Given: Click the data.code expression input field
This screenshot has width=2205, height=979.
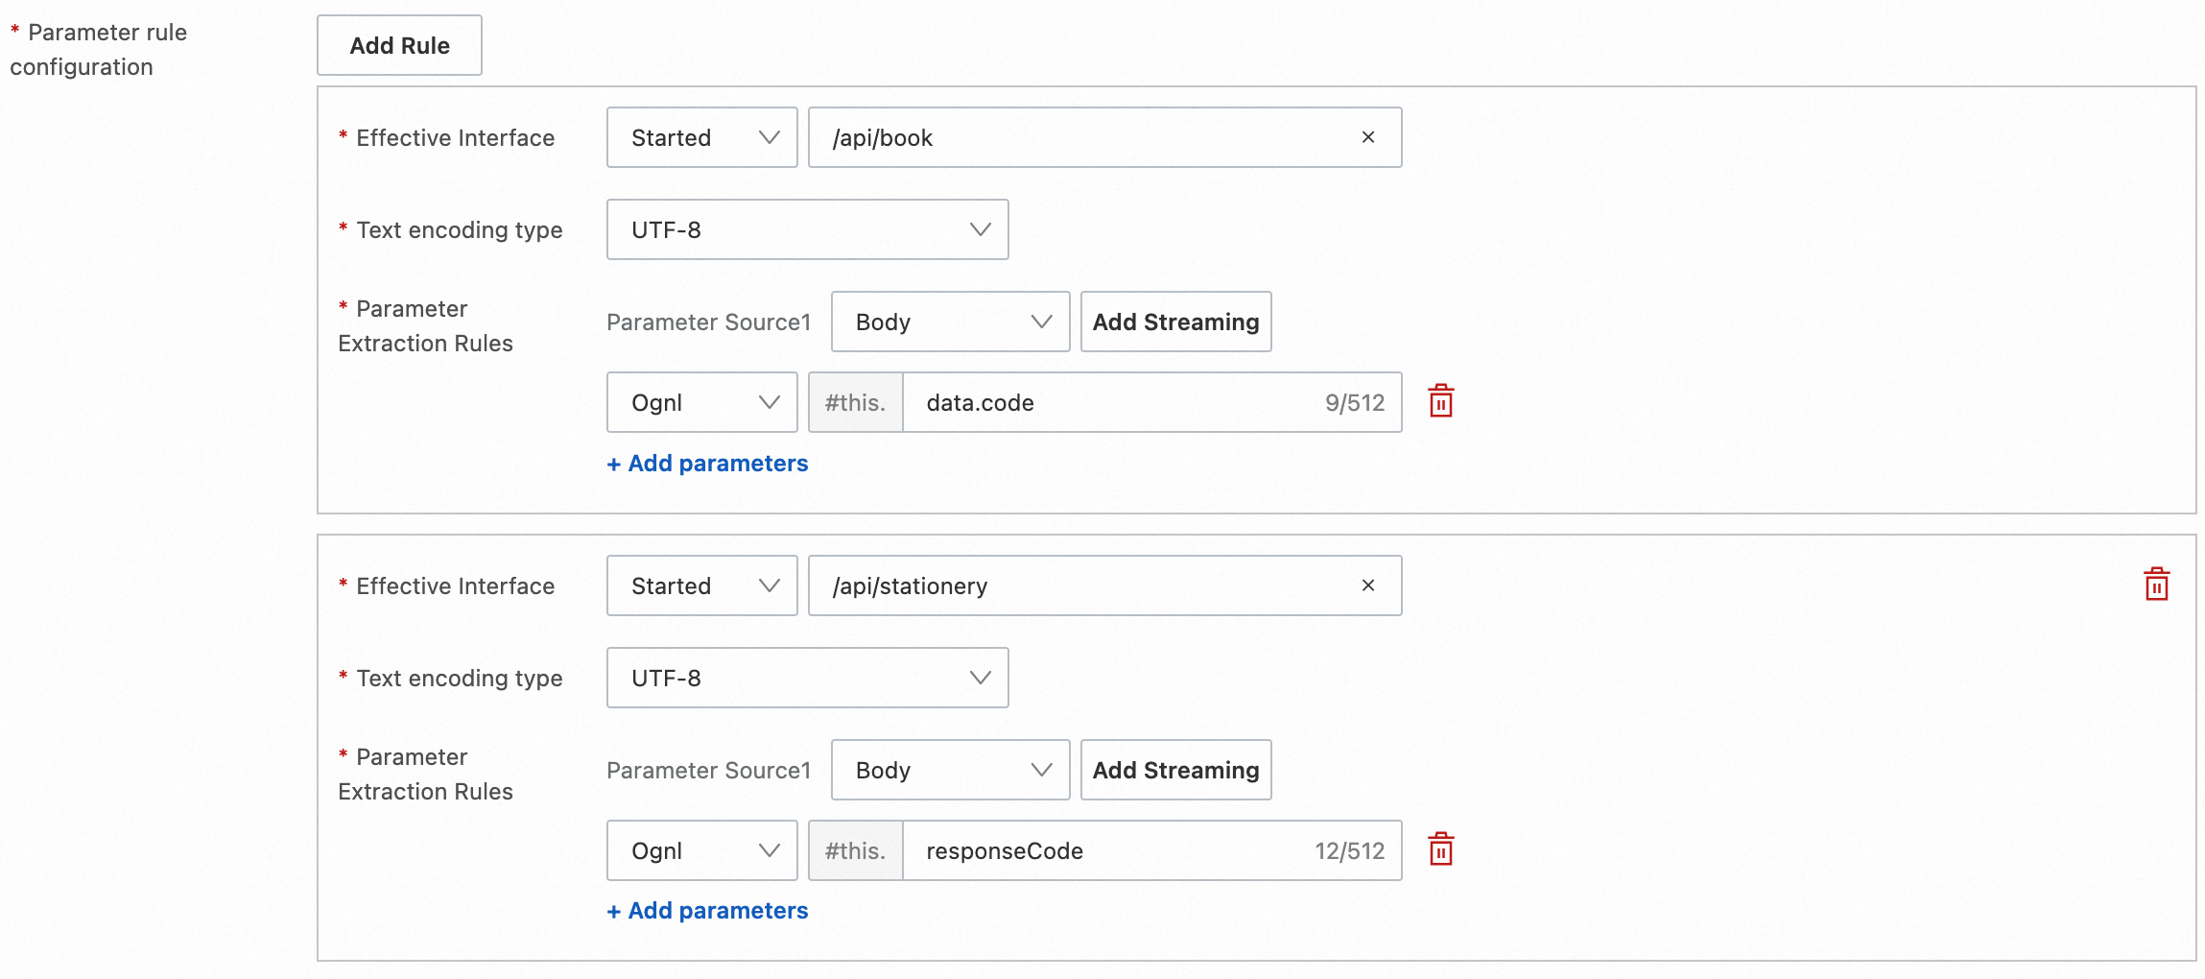Looking at the screenshot, I should [x=1103, y=402].
